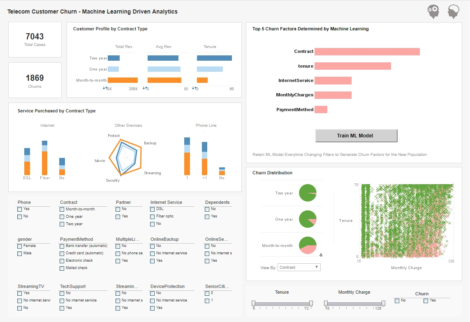Click the brain head icon top right
Viewport: 470px width, 322px height.
tap(453, 11)
